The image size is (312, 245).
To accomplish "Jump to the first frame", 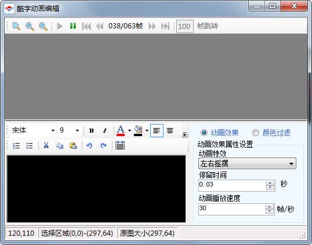I will pyautogui.click(x=86, y=26).
